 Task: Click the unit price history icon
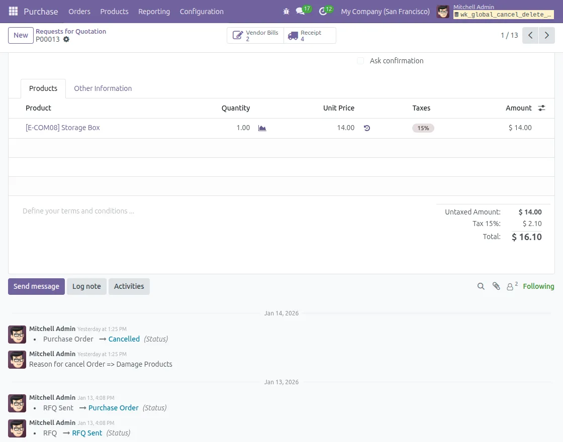[x=367, y=128]
